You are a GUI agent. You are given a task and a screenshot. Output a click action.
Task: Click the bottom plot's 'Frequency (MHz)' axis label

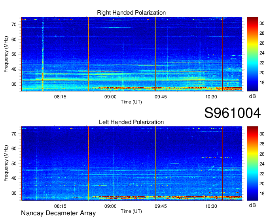coord(6,163)
